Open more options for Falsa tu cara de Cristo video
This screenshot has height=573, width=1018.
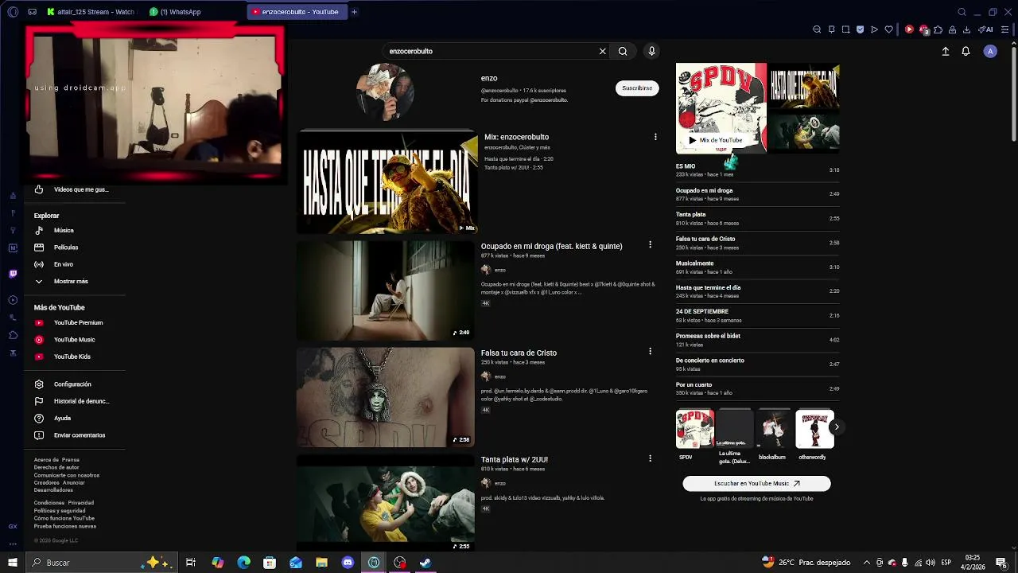(650, 351)
